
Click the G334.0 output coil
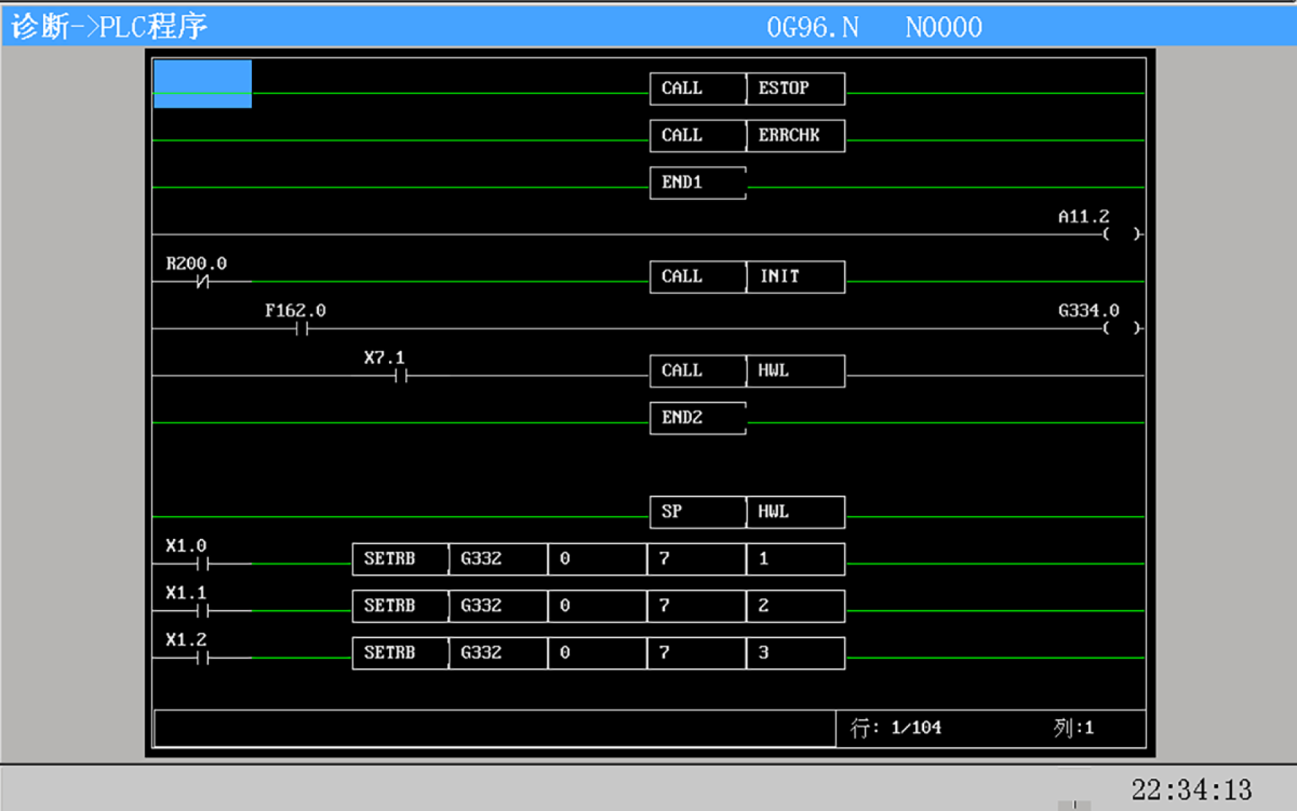pyautogui.click(x=1121, y=328)
